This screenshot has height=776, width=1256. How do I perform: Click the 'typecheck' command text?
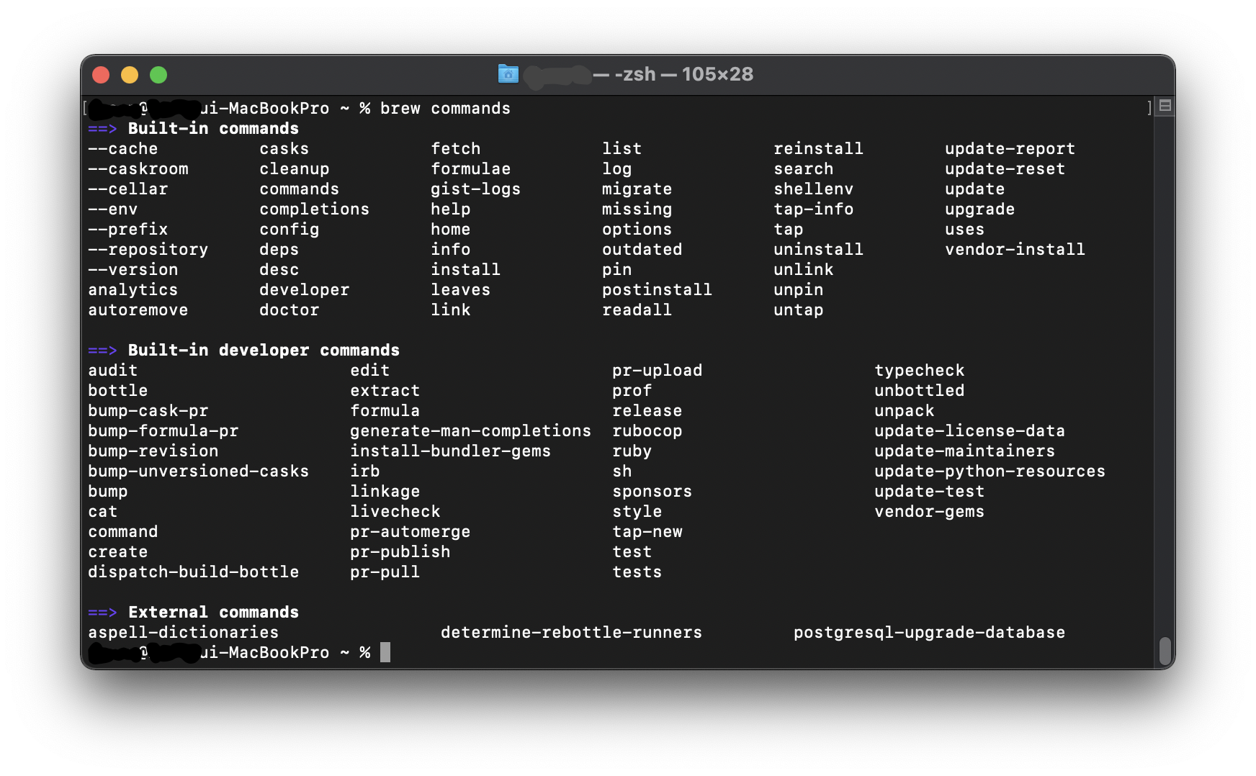coord(920,371)
